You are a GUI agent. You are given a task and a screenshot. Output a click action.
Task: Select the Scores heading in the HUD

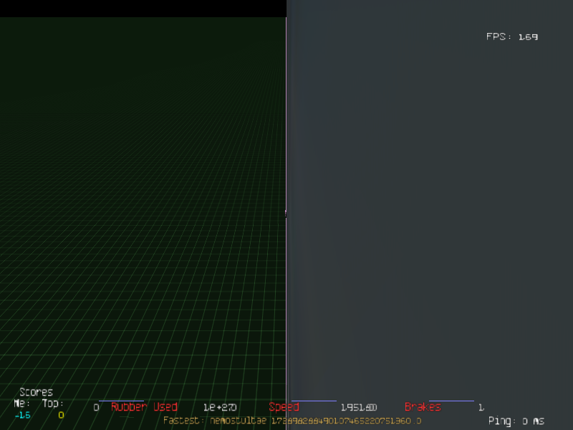pos(36,392)
